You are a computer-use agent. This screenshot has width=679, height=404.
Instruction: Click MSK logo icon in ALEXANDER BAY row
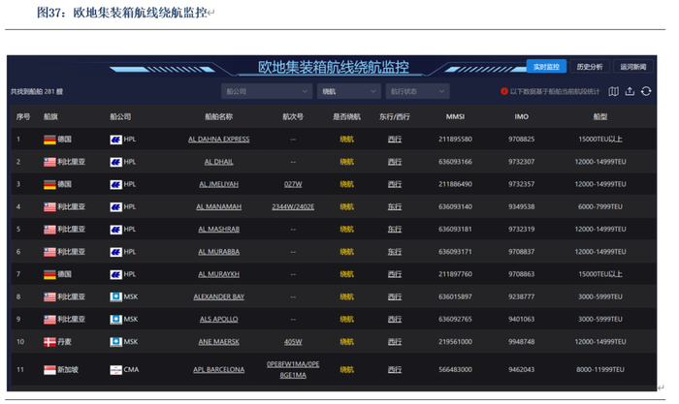tap(115, 296)
